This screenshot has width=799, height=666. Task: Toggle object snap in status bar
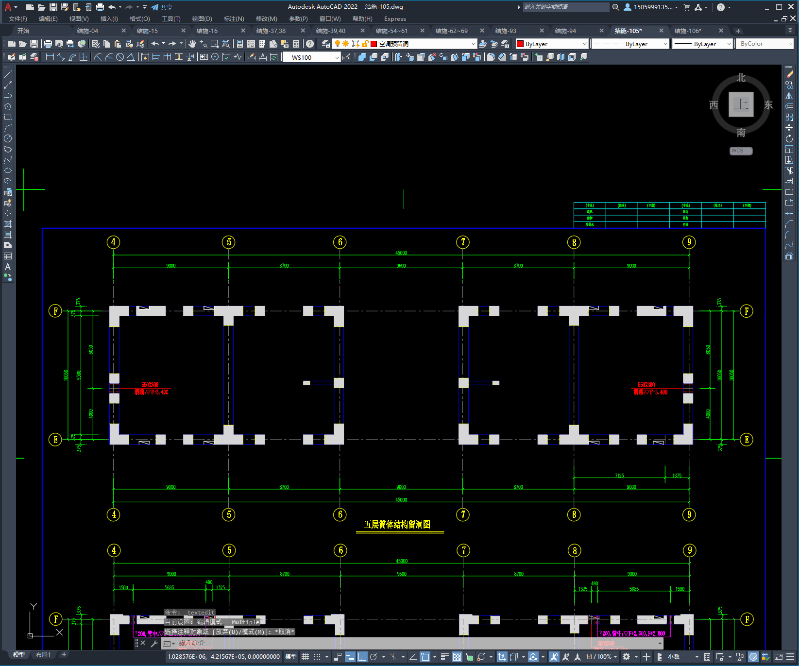tap(425, 657)
